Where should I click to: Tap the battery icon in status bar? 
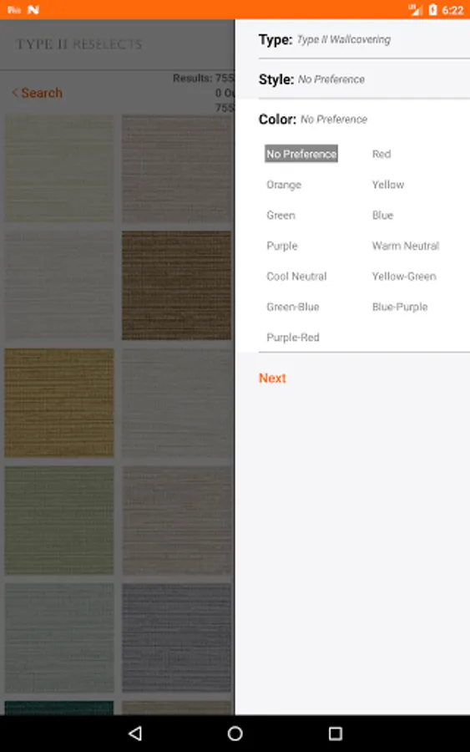(x=432, y=9)
